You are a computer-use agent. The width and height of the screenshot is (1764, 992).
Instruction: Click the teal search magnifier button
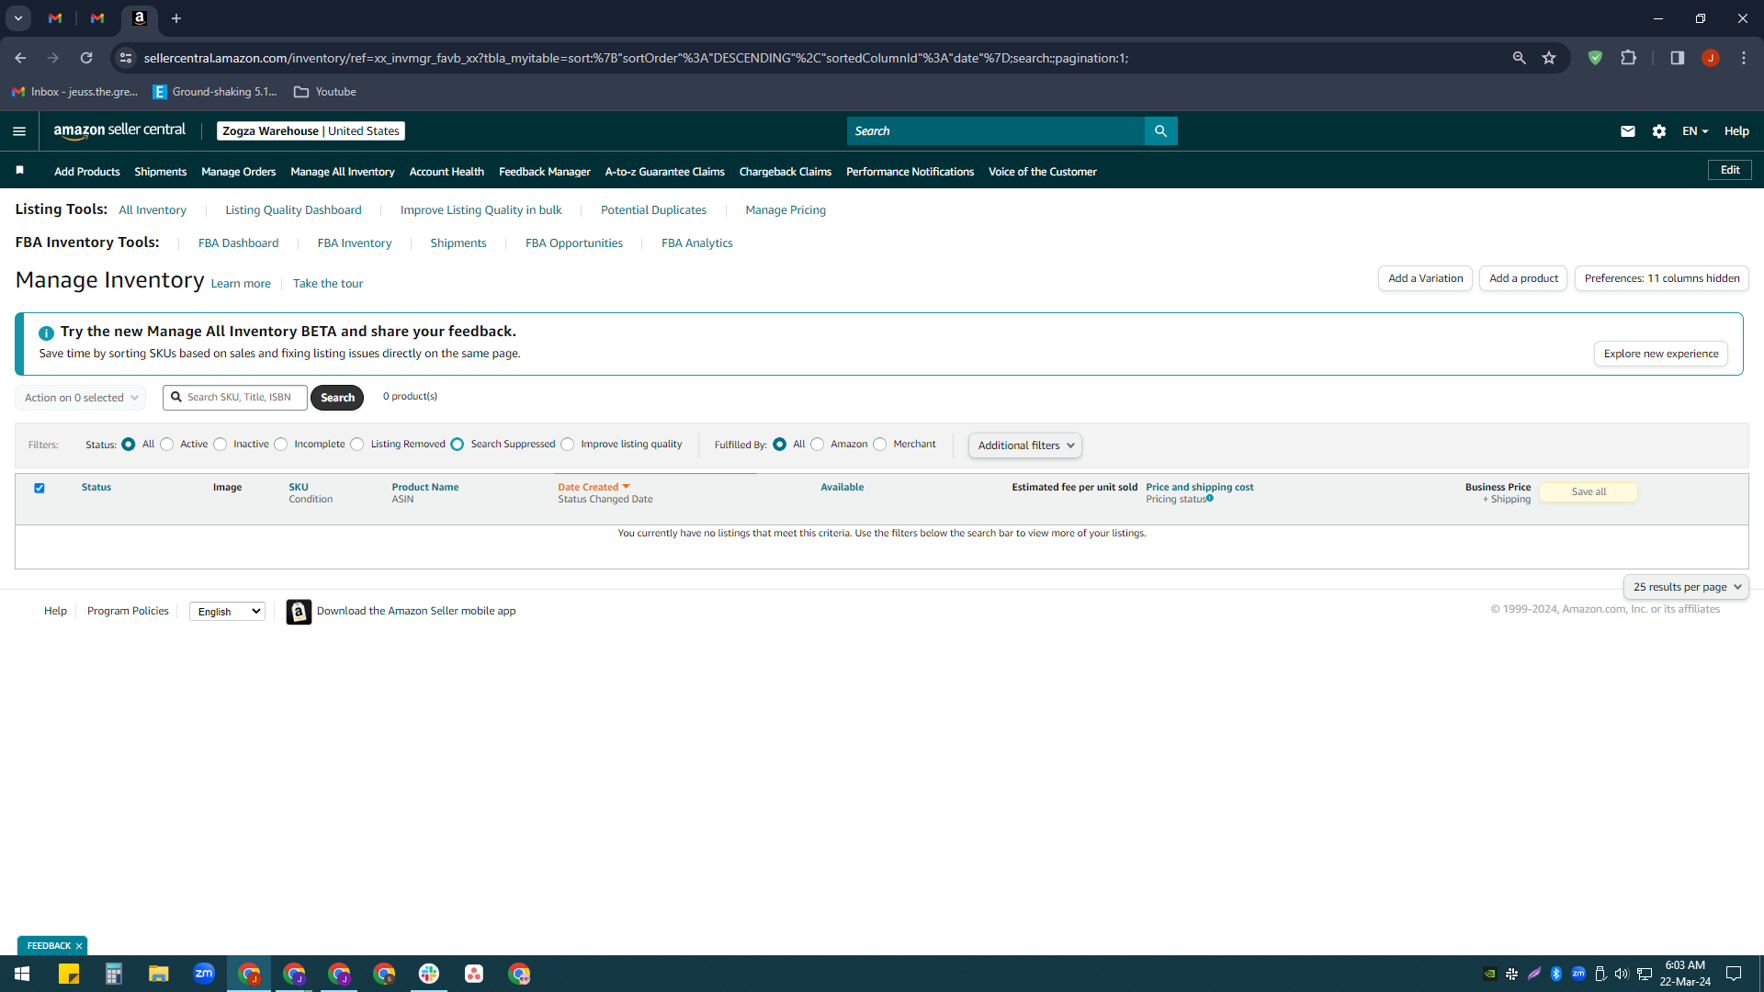tap(1160, 131)
